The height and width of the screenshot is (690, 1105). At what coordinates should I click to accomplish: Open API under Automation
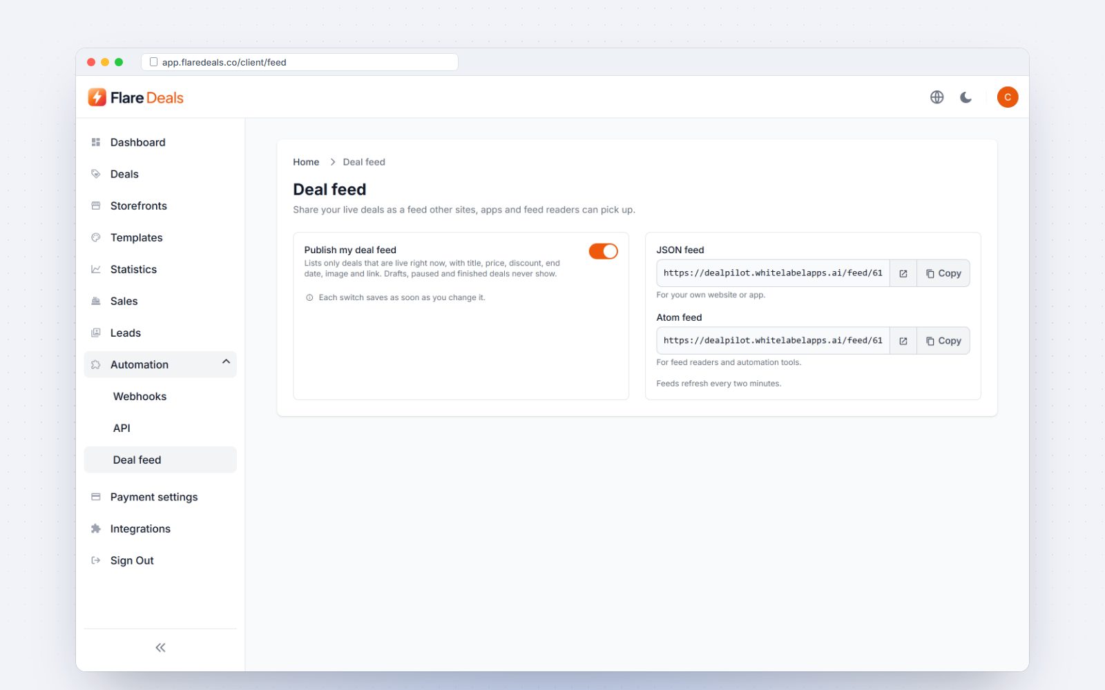(160, 428)
